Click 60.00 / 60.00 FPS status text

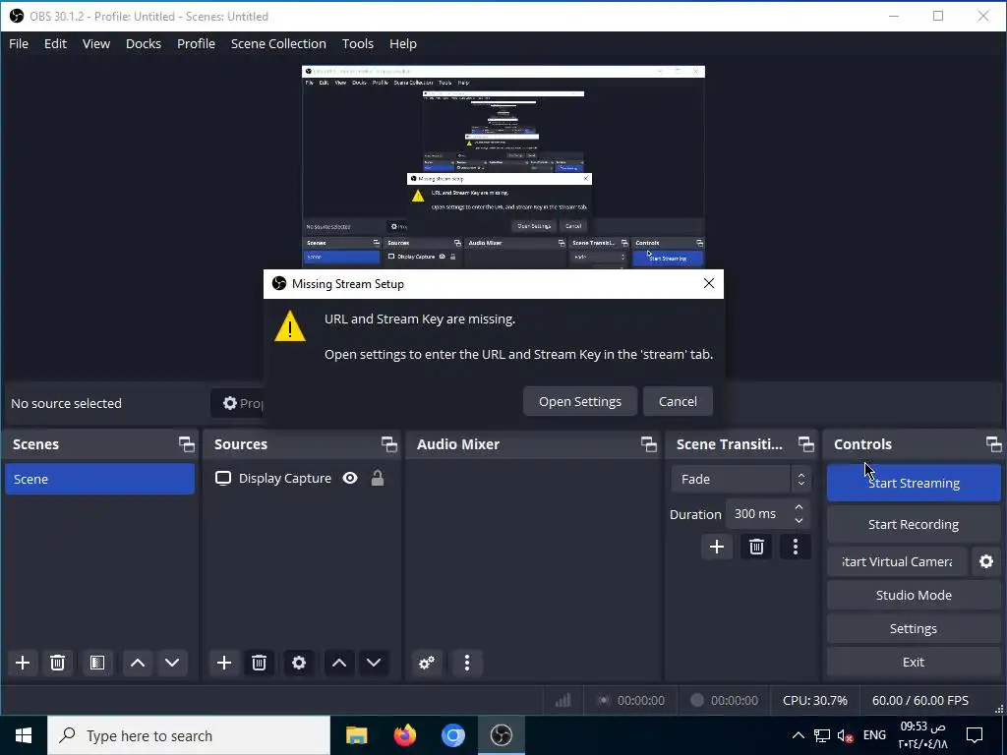click(x=919, y=700)
